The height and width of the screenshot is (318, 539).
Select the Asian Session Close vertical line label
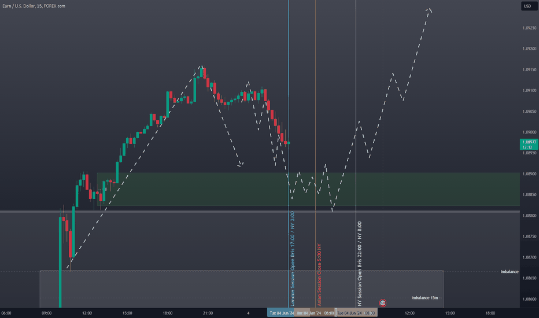(x=319, y=275)
